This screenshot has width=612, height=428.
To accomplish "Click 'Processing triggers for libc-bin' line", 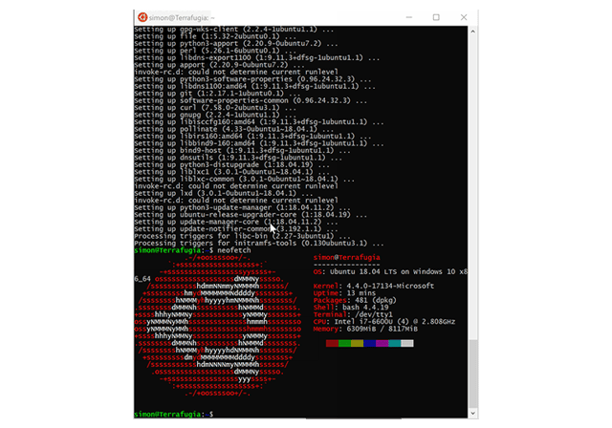I will [242, 236].
